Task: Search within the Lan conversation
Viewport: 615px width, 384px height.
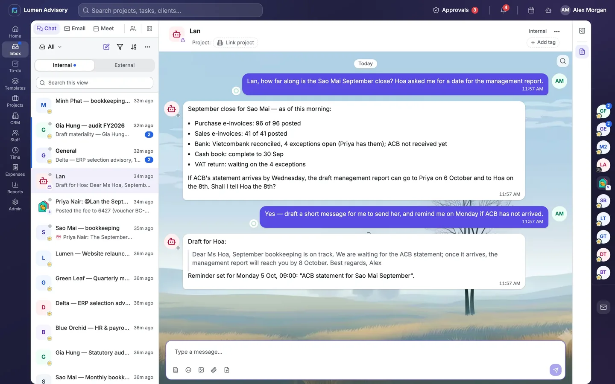Action: click(x=563, y=61)
